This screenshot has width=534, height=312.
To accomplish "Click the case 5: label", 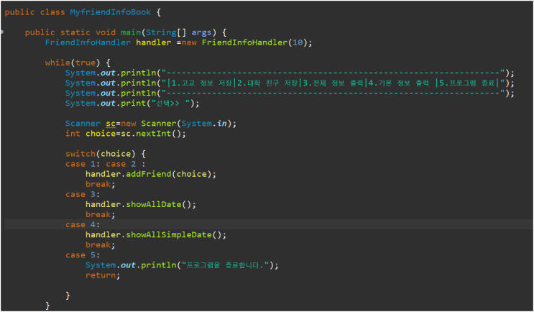I will click(83, 255).
